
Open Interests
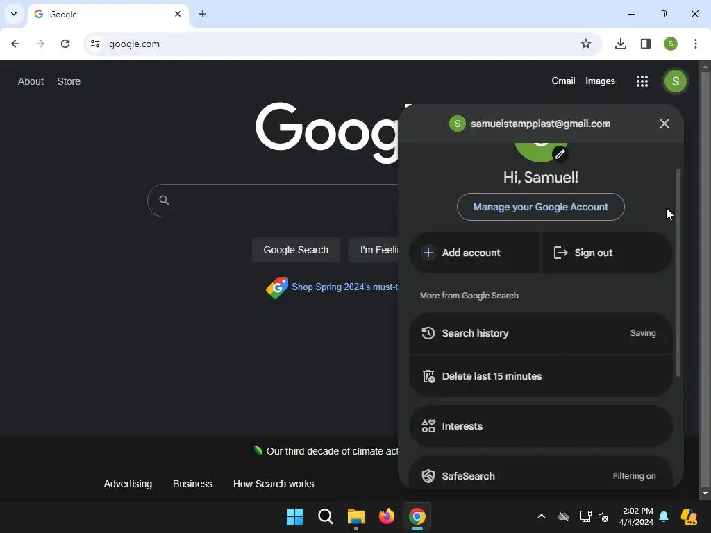pos(540,426)
